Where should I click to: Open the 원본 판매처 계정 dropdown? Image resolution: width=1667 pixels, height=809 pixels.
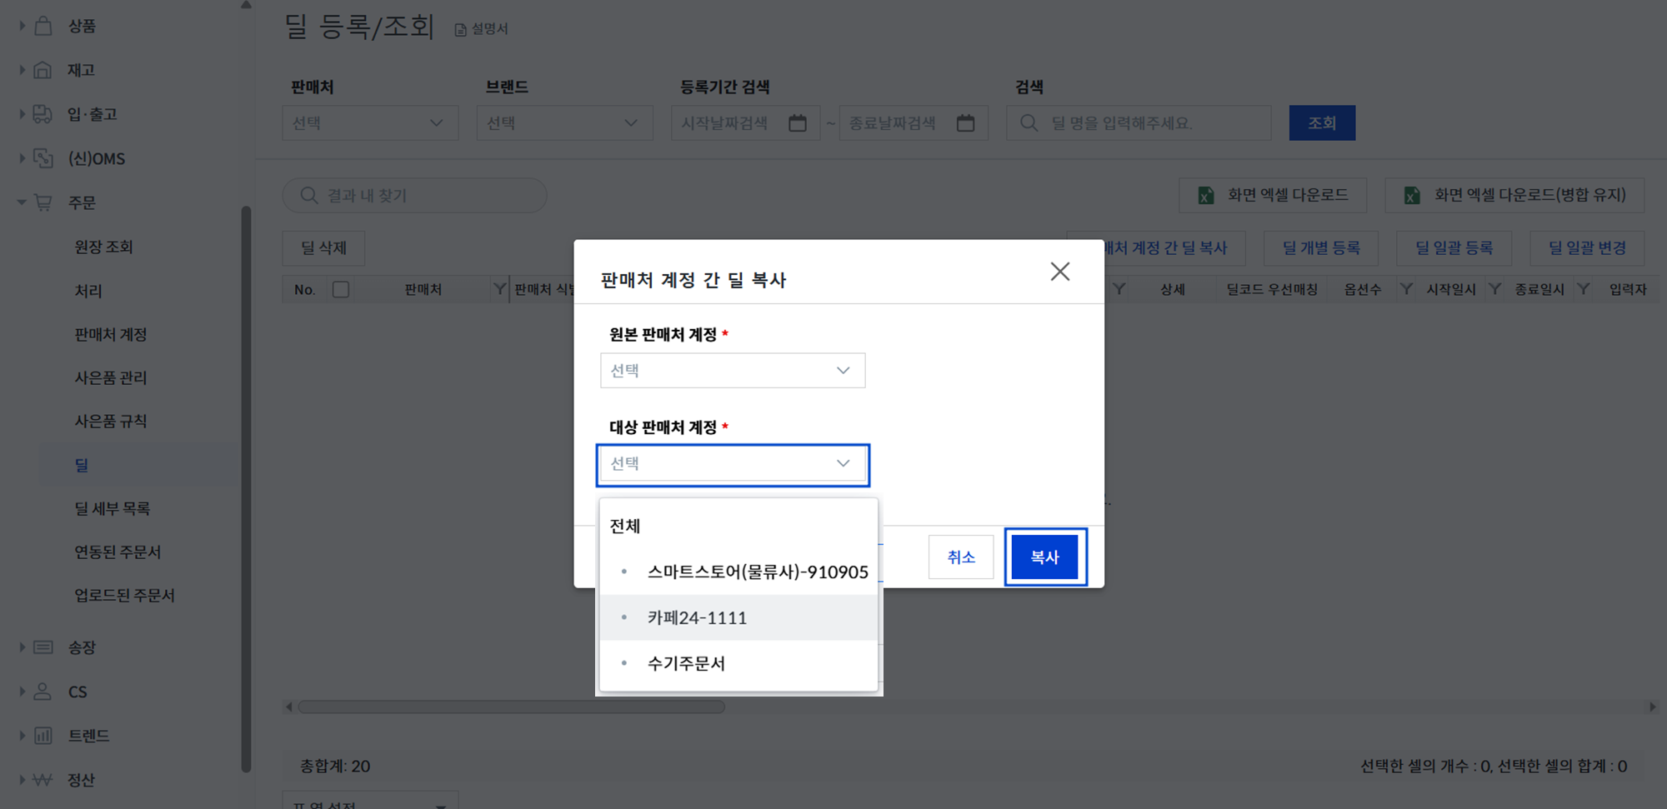coord(733,371)
